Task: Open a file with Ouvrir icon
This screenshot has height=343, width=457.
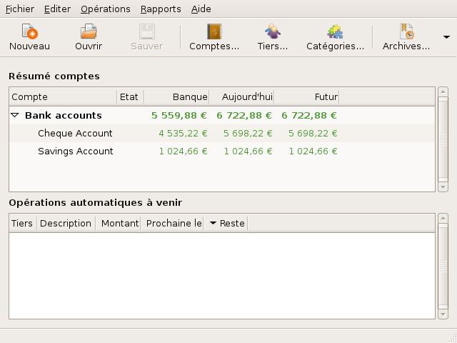Action: click(89, 32)
